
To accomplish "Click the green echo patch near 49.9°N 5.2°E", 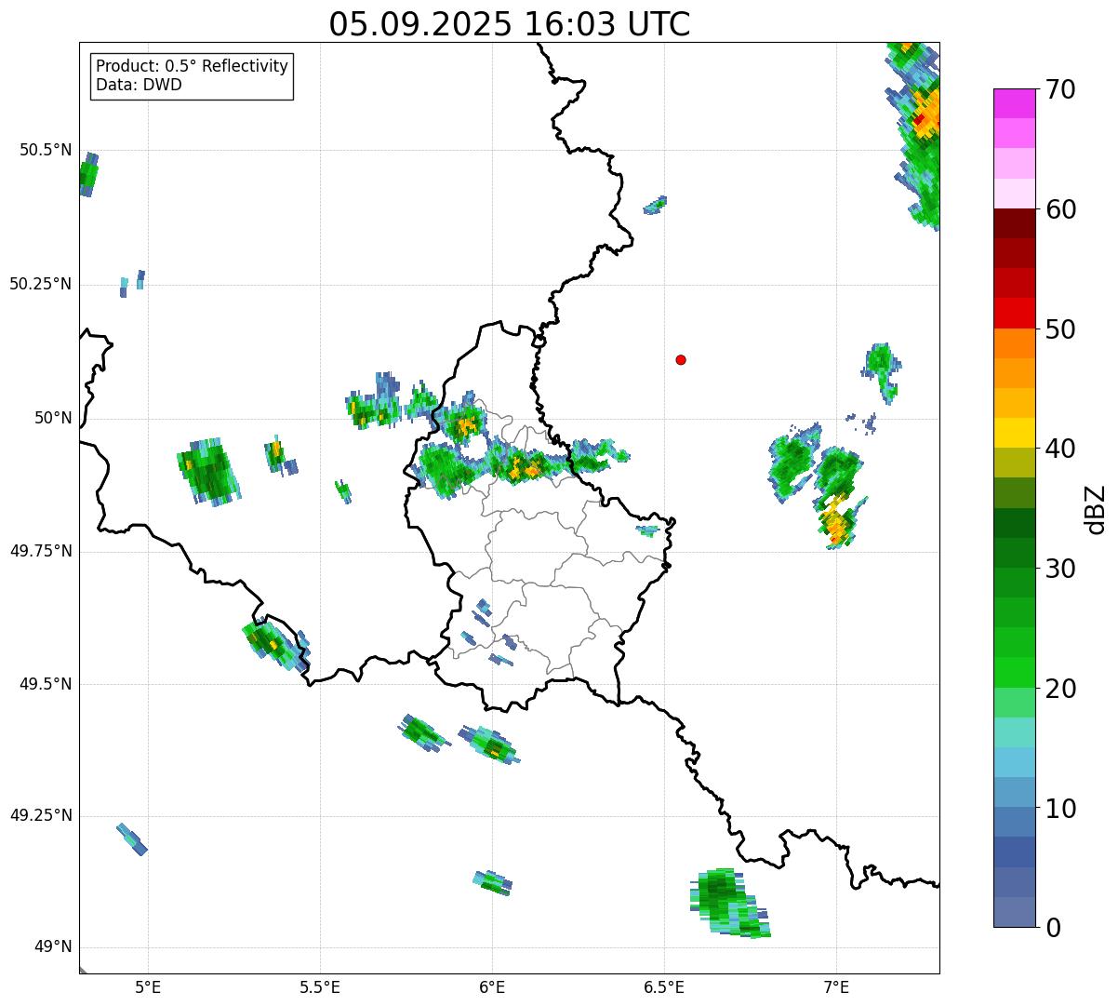I will pyautogui.click(x=208, y=471).
